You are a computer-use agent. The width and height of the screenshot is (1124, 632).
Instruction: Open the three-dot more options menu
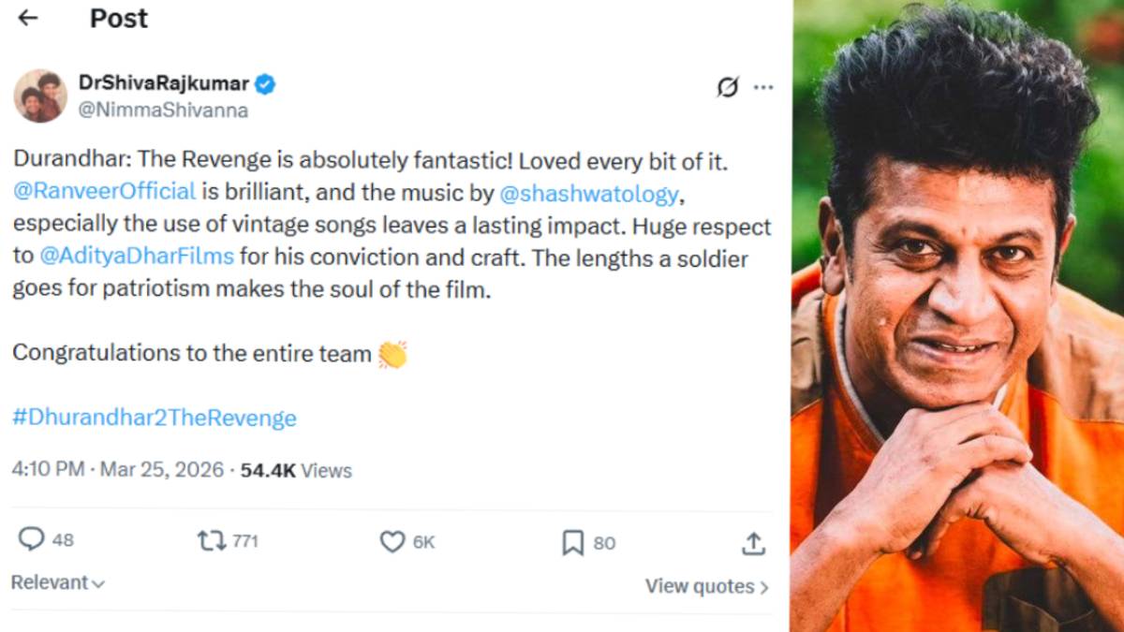pos(764,85)
